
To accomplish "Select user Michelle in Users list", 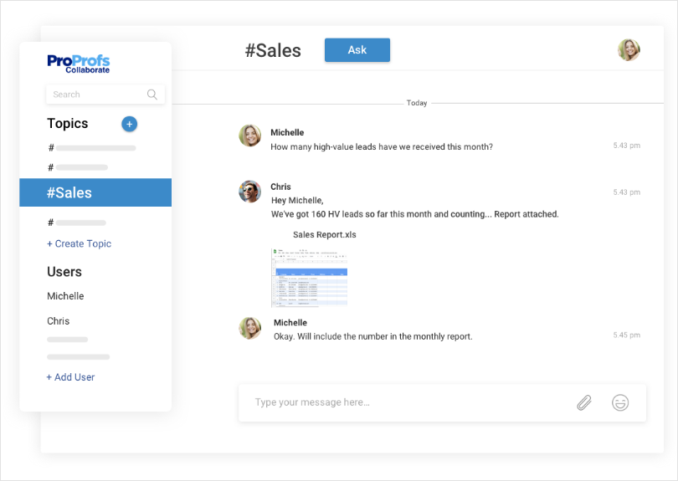I will 65,296.
